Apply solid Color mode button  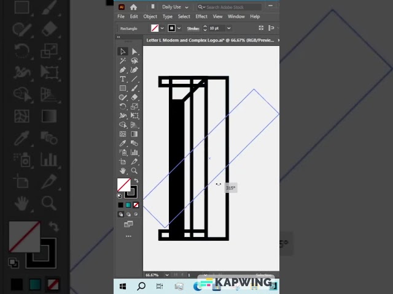[120, 205]
